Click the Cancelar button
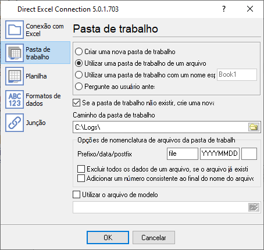264x250 pixels. pos(154,237)
